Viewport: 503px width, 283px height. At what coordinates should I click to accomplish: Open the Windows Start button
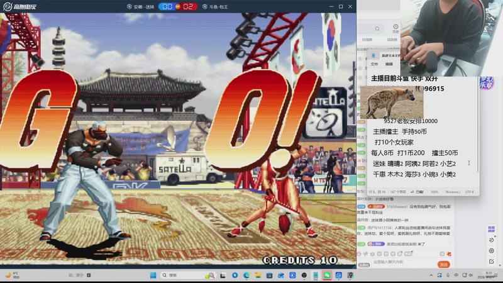153,275
